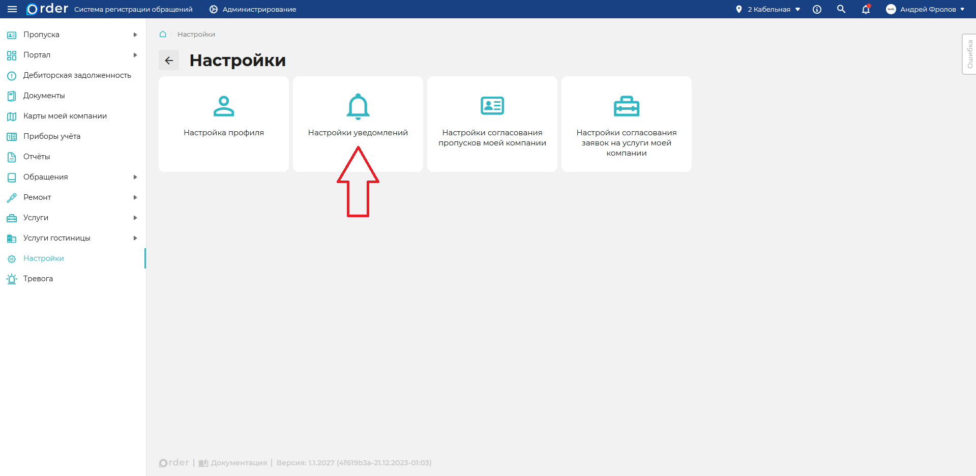This screenshot has width=976, height=476.
Task: Click the briefcase service approvals icon
Action: point(626,106)
